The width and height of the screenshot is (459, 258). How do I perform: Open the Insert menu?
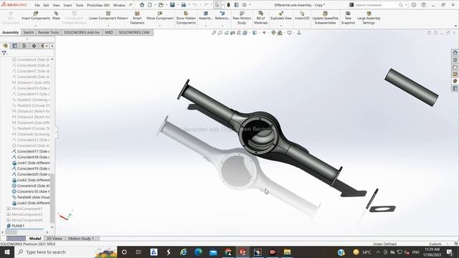click(67, 5)
